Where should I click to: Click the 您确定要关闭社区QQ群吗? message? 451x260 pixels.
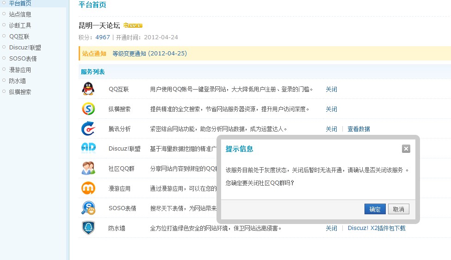tap(259, 183)
